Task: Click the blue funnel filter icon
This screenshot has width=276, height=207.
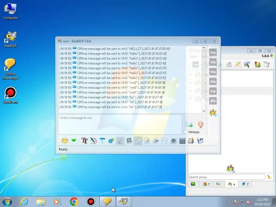Action: point(102,141)
